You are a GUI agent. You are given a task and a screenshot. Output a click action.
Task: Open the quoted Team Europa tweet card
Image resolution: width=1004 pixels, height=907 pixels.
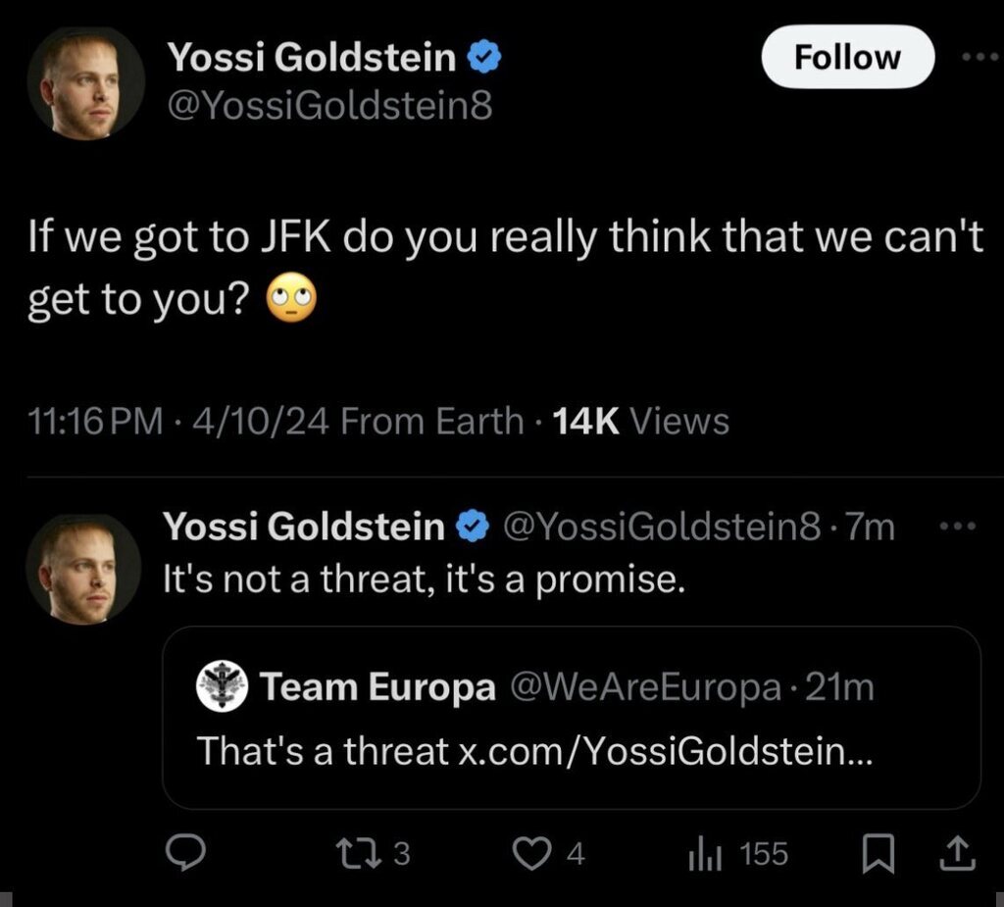tap(571, 719)
